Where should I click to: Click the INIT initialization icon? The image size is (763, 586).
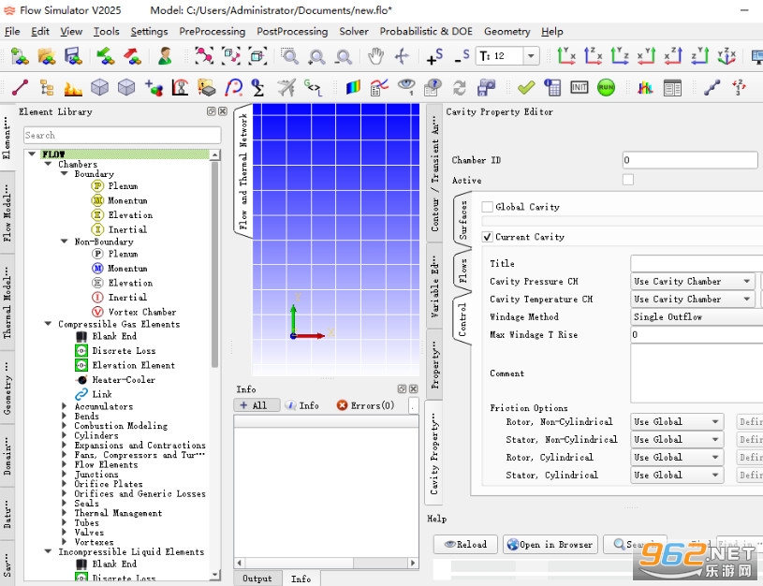tap(580, 88)
